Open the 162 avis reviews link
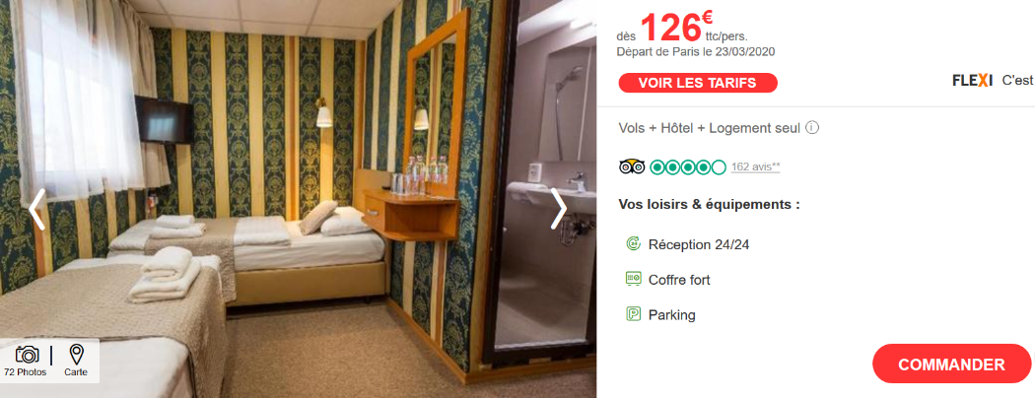The image size is (1035, 398). 755,167
